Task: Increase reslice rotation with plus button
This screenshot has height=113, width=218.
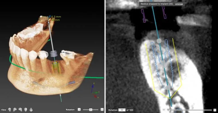Action: 215,110
